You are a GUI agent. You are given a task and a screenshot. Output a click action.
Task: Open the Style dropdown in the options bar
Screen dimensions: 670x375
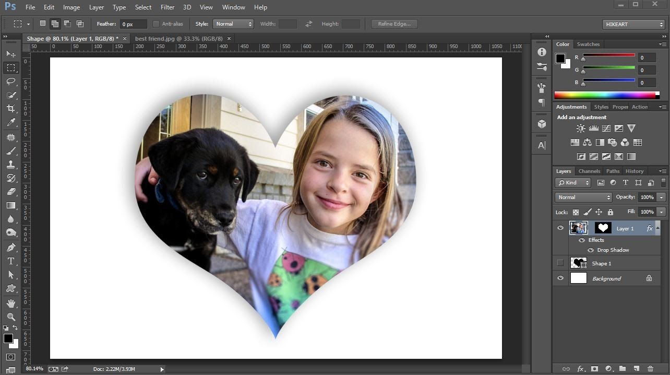[x=233, y=24]
